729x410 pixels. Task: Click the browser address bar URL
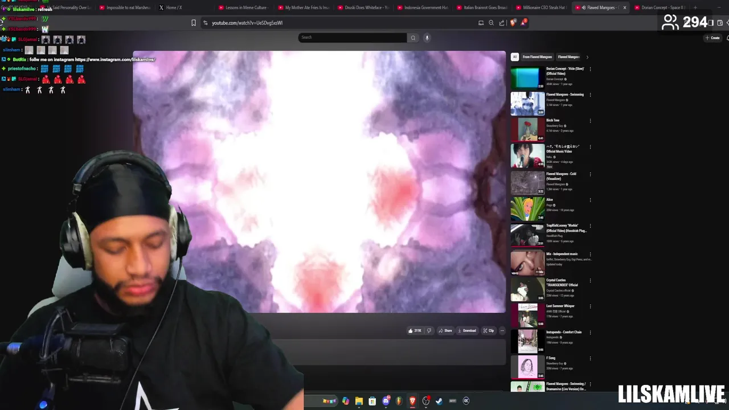click(247, 23)
